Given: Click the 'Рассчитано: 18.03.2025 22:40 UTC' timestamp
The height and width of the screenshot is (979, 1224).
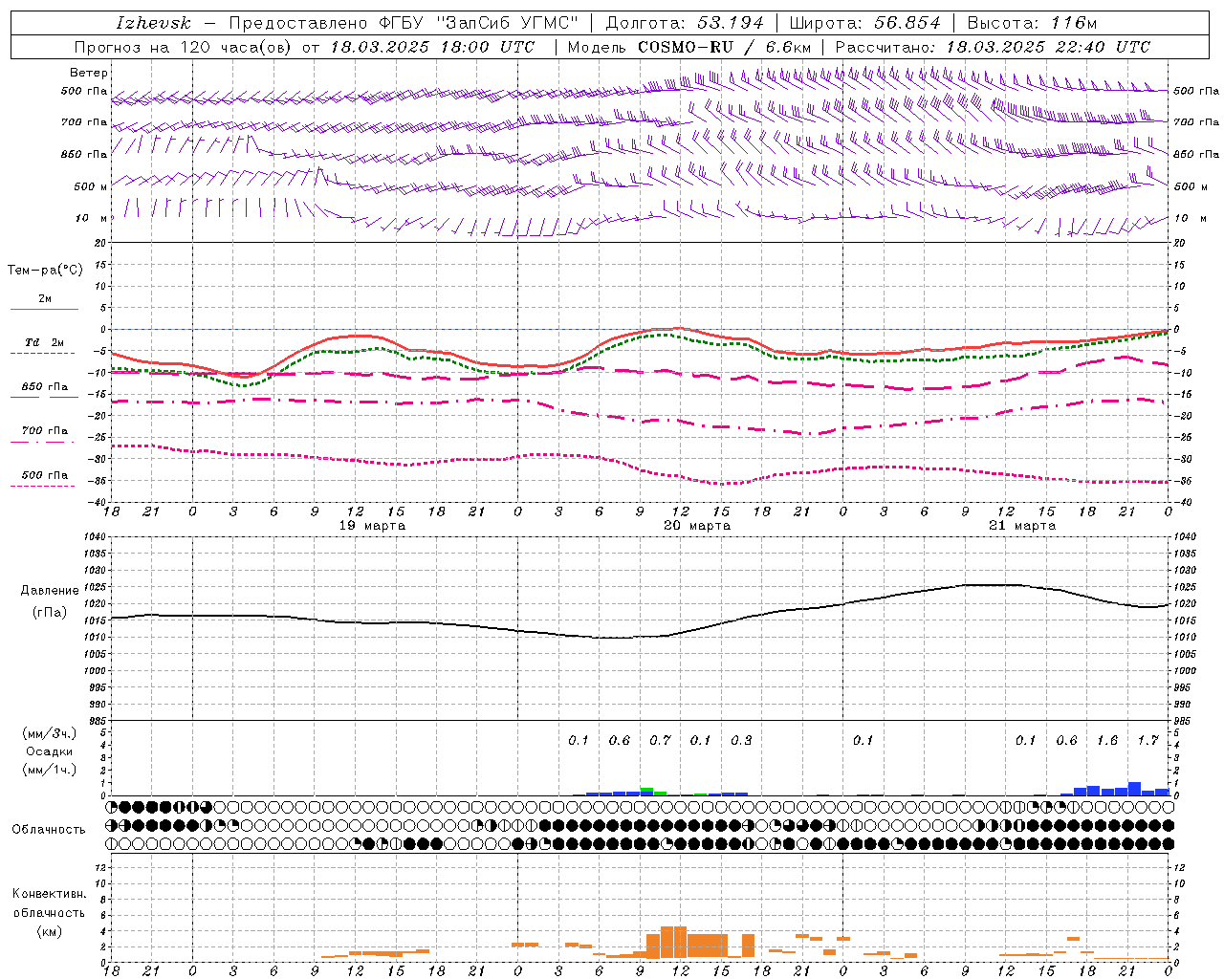Looking at the screenshot, I should point(993,47).
